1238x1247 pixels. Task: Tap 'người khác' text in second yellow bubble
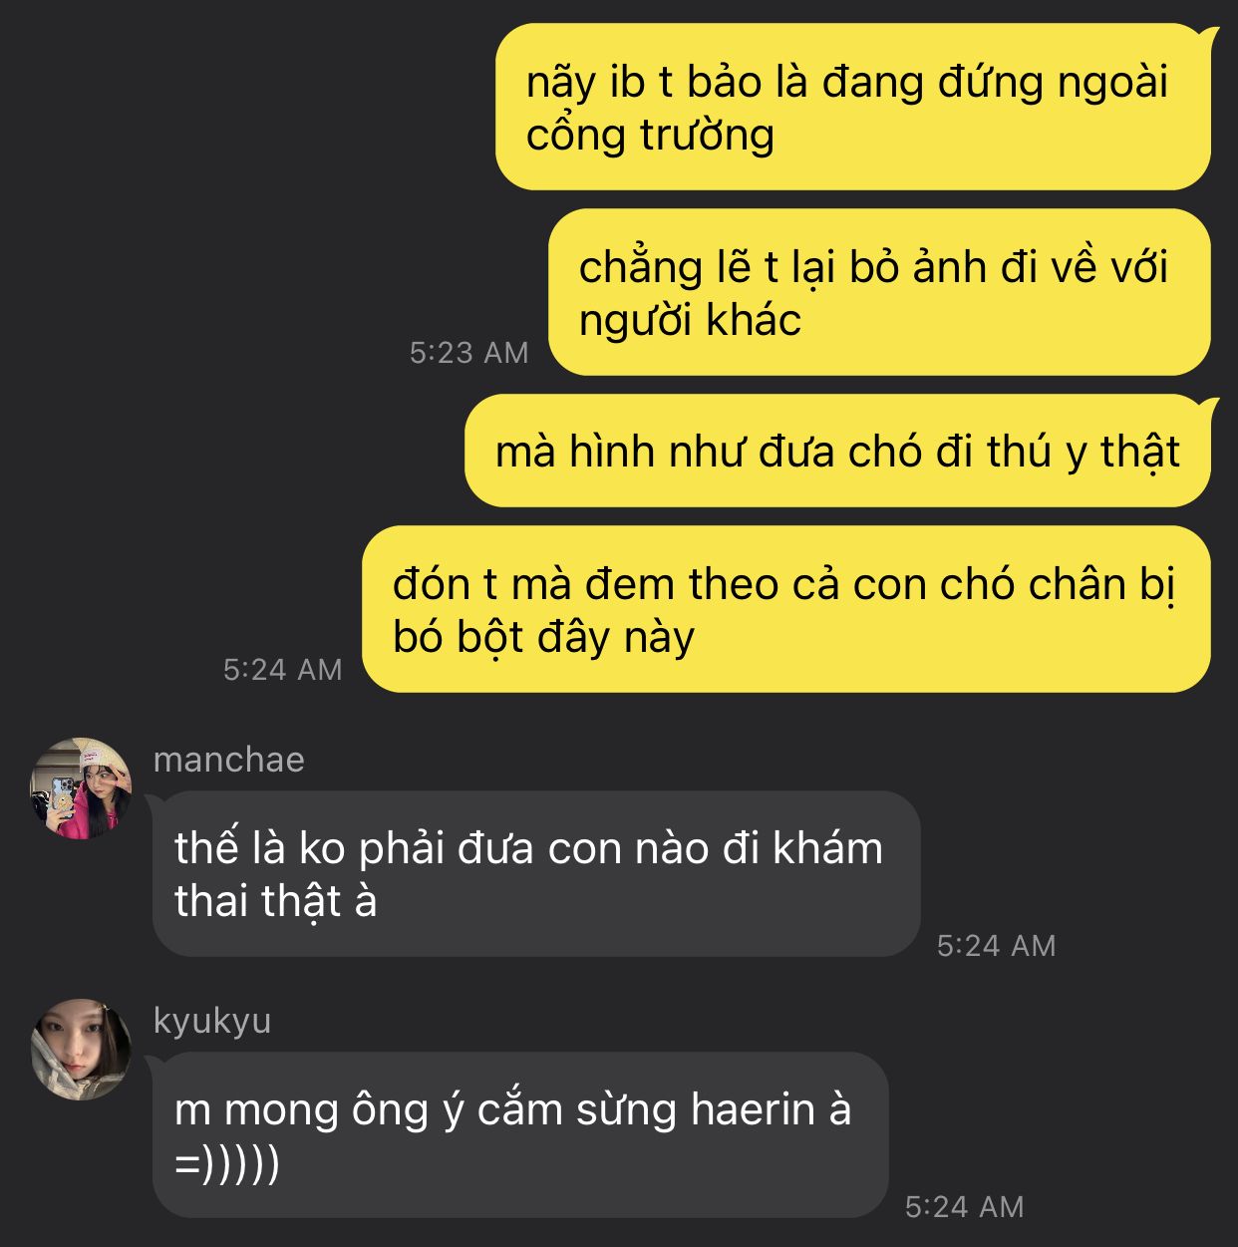[690, 321]
